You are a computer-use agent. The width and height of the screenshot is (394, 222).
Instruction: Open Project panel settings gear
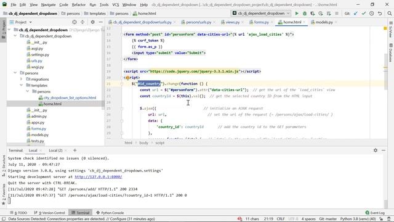(93, 22)
